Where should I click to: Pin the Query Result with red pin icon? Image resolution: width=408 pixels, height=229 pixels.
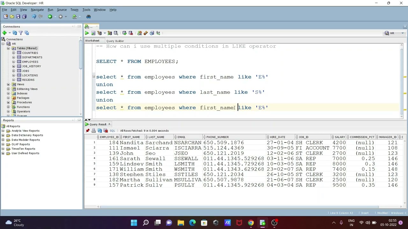pyautogui.click(x=88, y=131)
